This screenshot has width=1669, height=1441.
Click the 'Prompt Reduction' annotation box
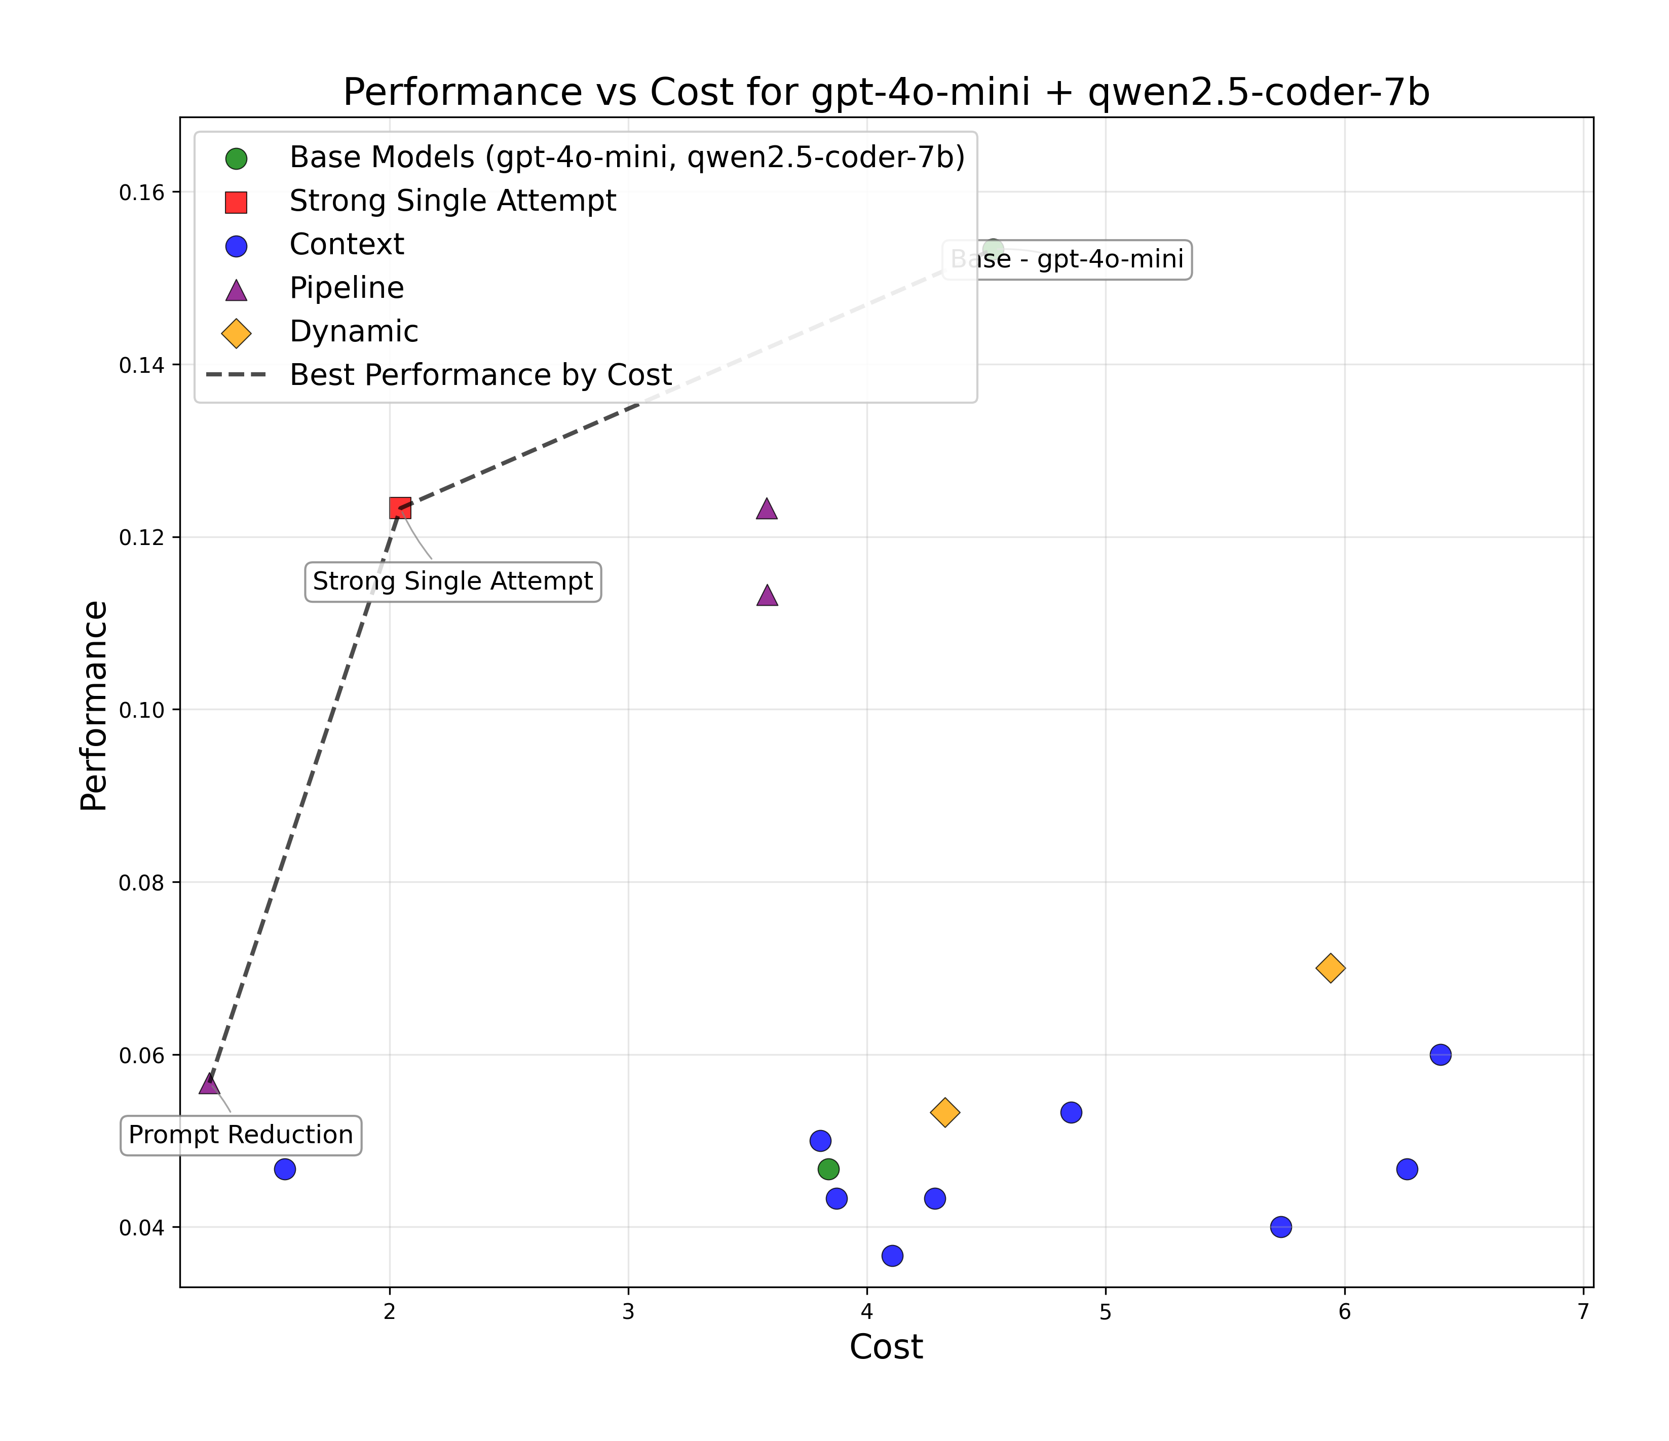[241, 1135]
